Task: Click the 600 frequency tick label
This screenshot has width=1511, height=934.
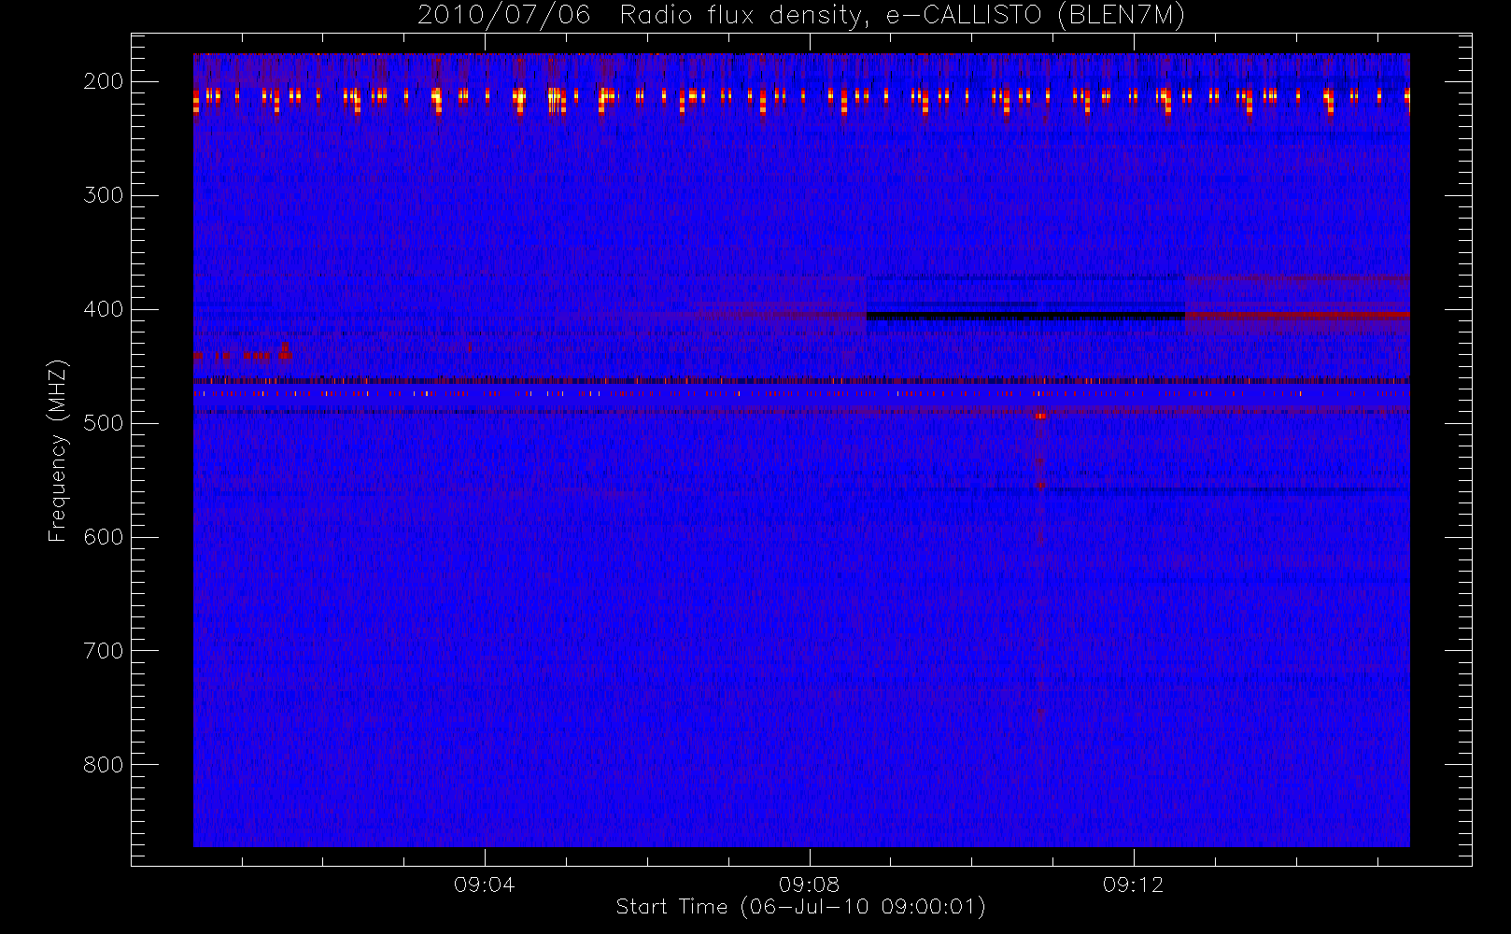Action: (x=104, y=537)
